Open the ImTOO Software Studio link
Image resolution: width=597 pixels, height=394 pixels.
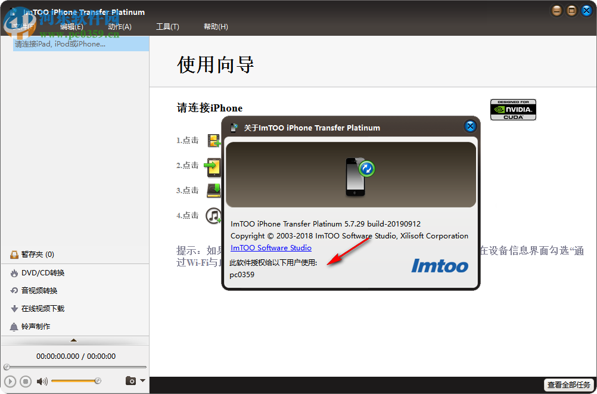pyautogui.click(x=270, y=247)
